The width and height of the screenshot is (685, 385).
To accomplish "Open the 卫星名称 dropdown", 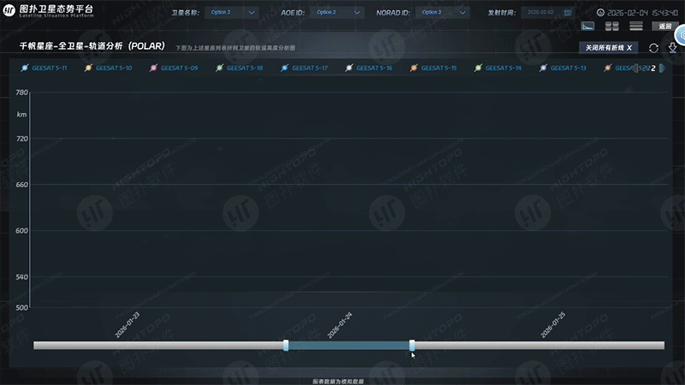I will [231, 13].
